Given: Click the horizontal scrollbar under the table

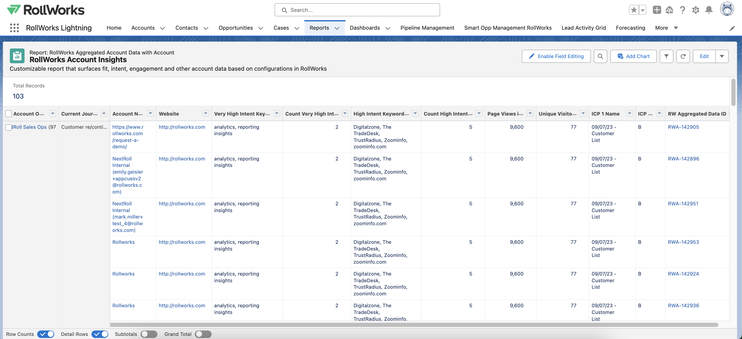Looking at the screenshot, I should [x=414, y=324].
